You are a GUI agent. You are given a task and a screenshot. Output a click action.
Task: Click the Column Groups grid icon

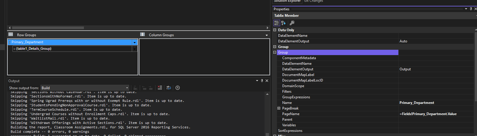pyautogui.click(x=142, y=34)
